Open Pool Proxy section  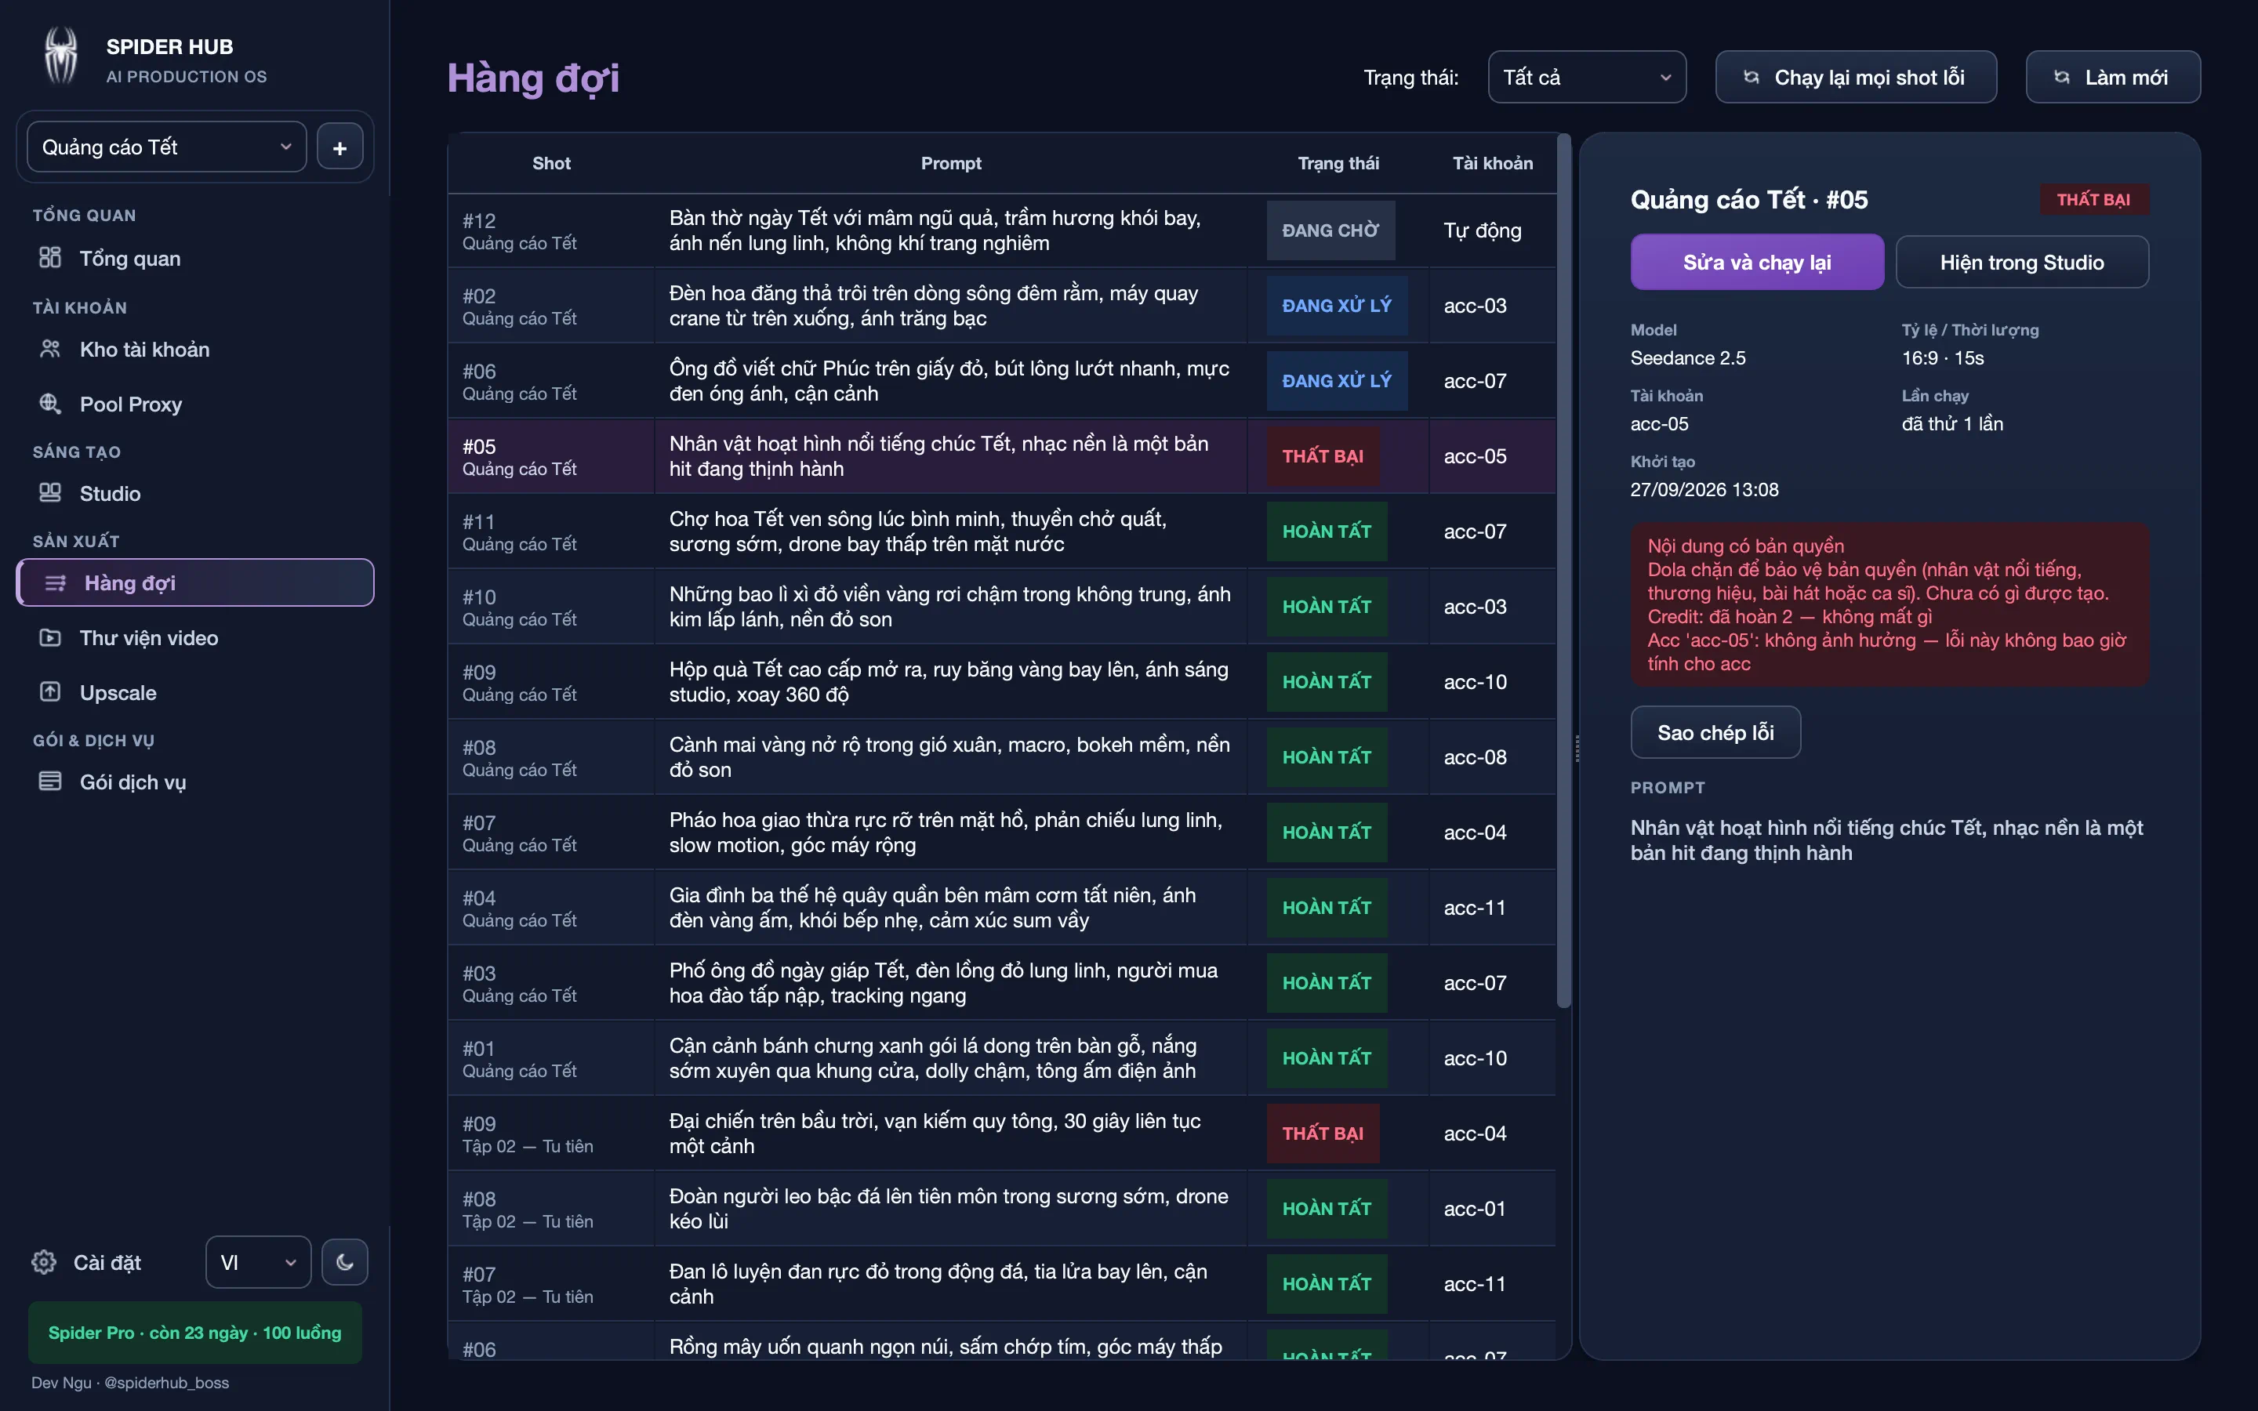[196, 404]
